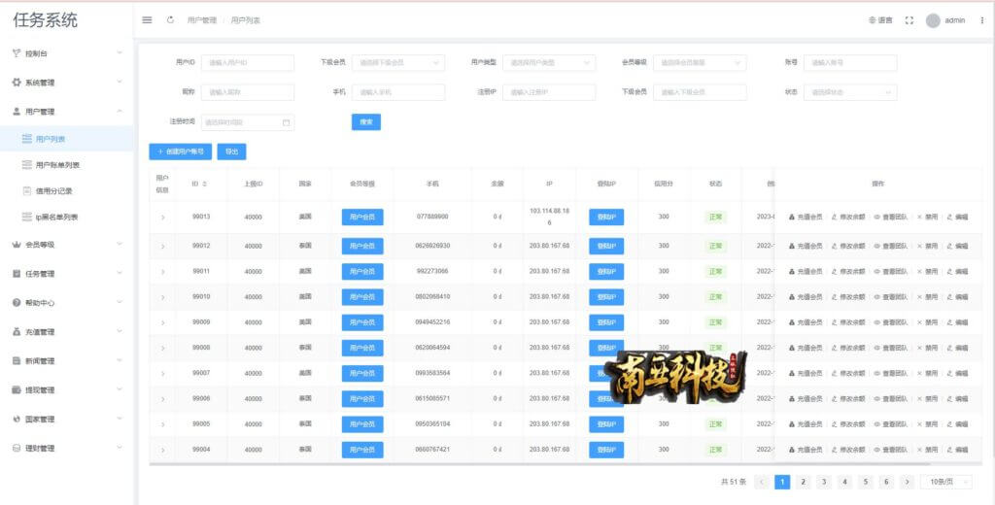Click the 充值管理 money bag icon

coord(17,332)
